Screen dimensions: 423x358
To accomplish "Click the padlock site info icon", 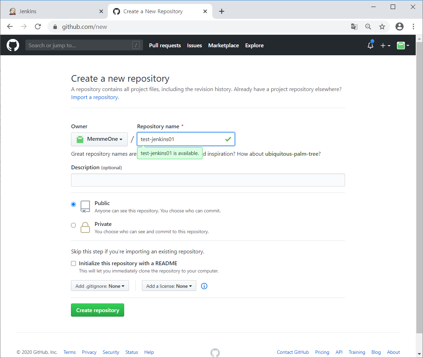I will [x=55, y=27].
